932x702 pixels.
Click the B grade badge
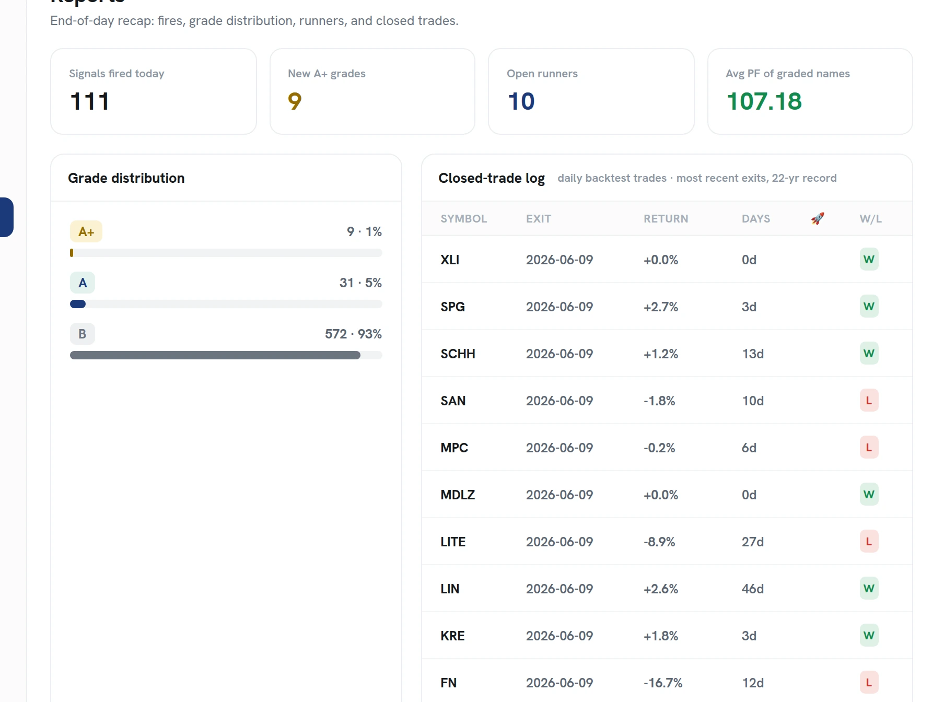coord(83,334)
